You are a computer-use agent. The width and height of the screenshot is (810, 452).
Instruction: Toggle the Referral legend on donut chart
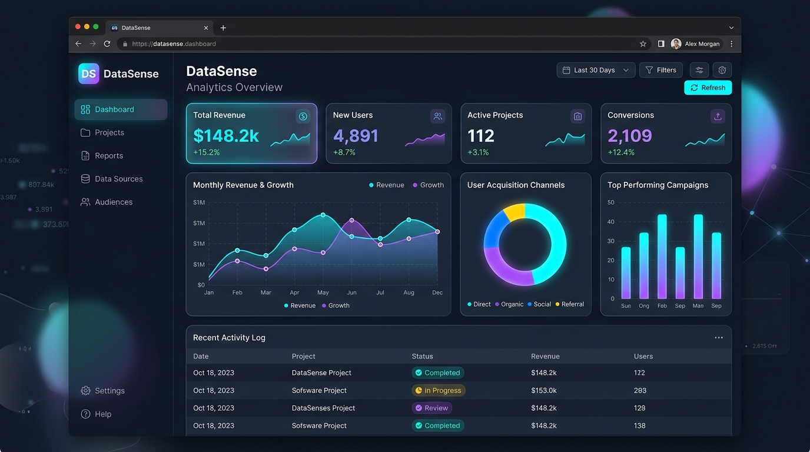(x=570, y=304)
